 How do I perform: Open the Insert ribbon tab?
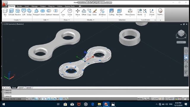27,6
